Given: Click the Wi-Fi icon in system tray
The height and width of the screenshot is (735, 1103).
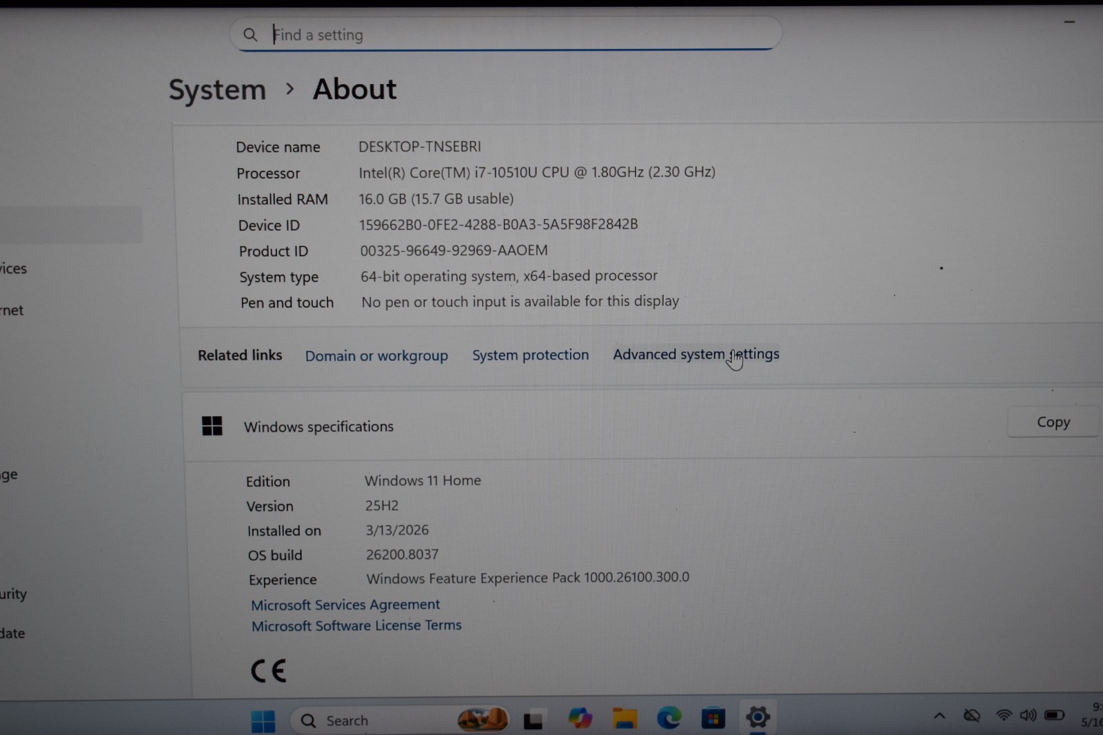Looking at the screenshot, I should coord(1004,715).
